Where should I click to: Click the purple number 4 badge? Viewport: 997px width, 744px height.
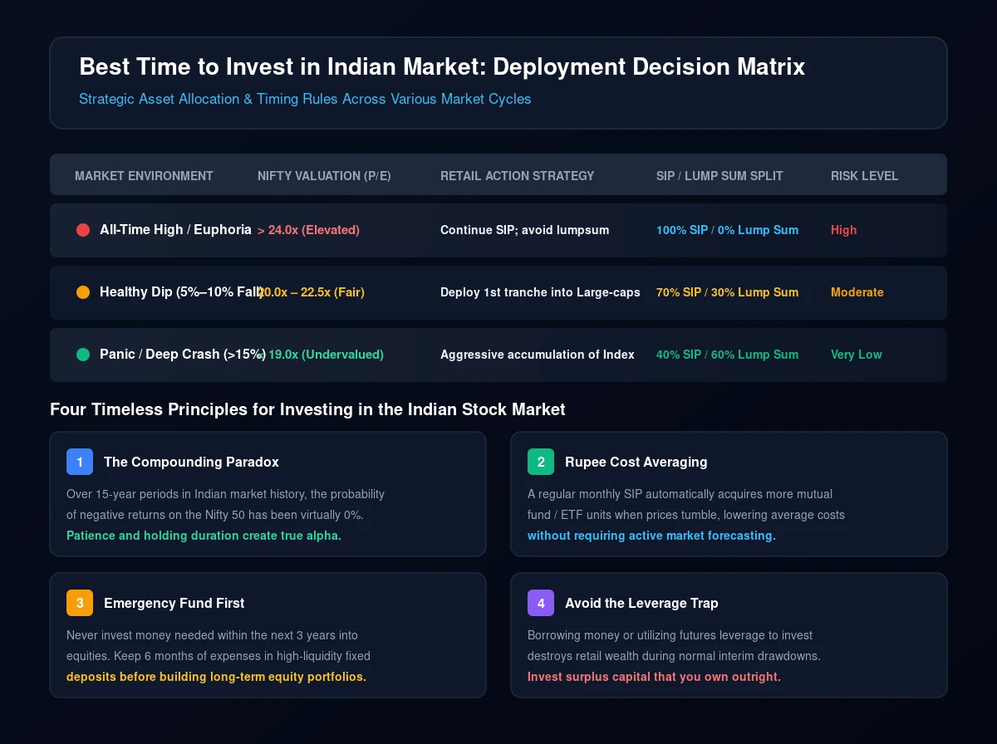[541, 603]
